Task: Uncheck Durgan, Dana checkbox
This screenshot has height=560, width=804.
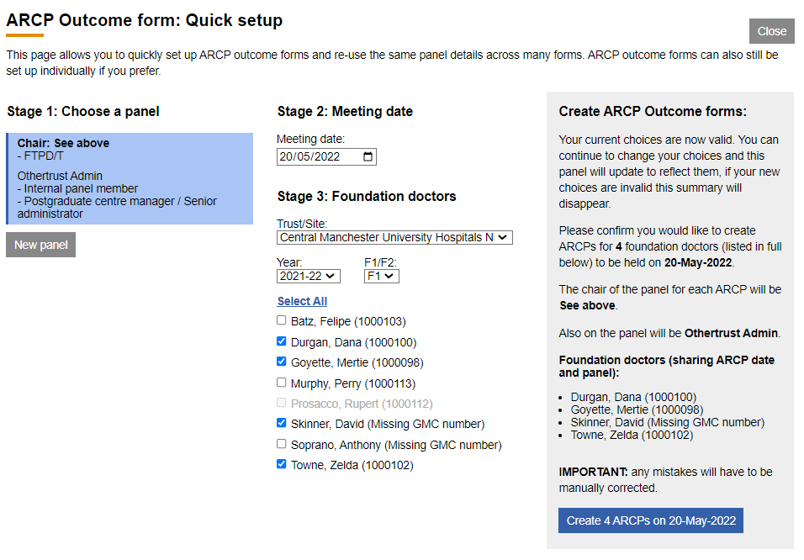Action: (282, 341)
